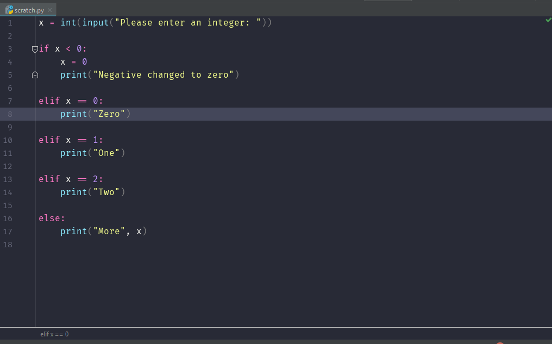This screenshot has height=344, width=552.
Task: Click the "Zero" string on line 8
Action: tap(109, 114)
